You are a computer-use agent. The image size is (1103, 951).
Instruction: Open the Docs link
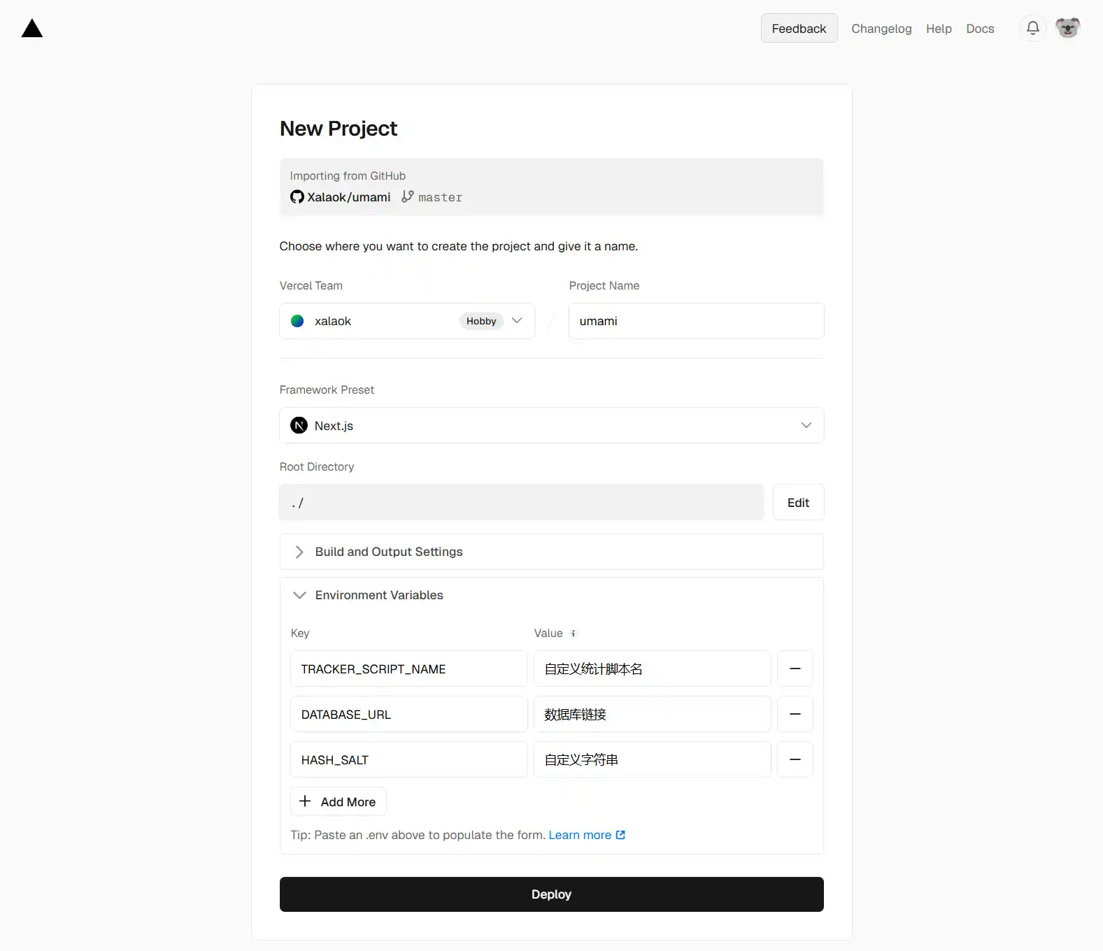coord(980,29)
